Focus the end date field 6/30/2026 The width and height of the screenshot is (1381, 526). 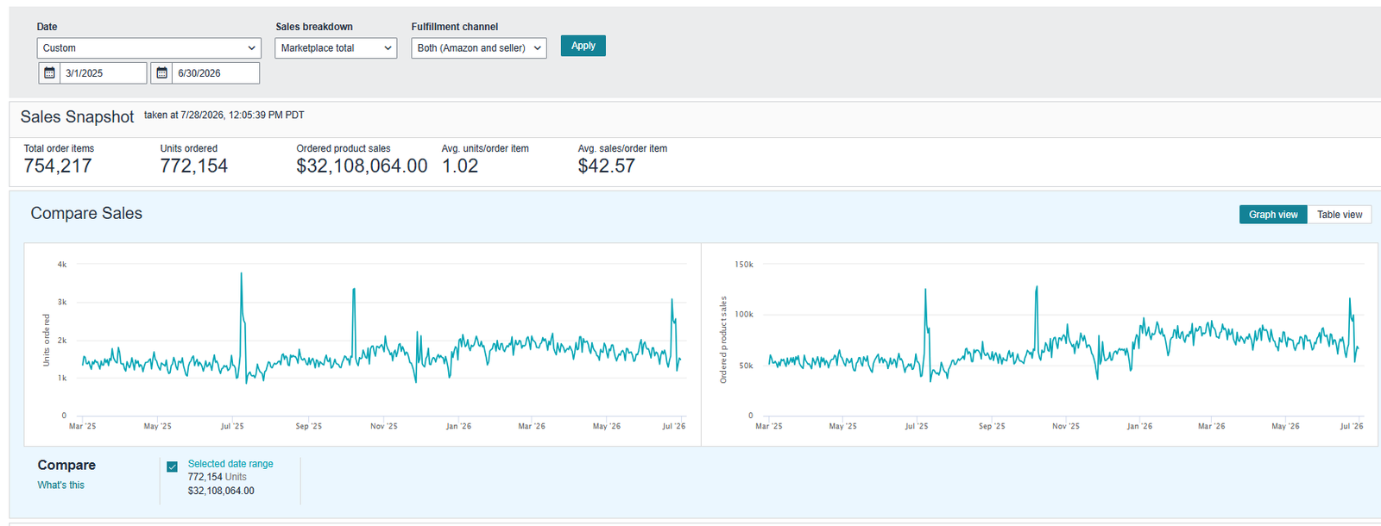coord(216,73)
